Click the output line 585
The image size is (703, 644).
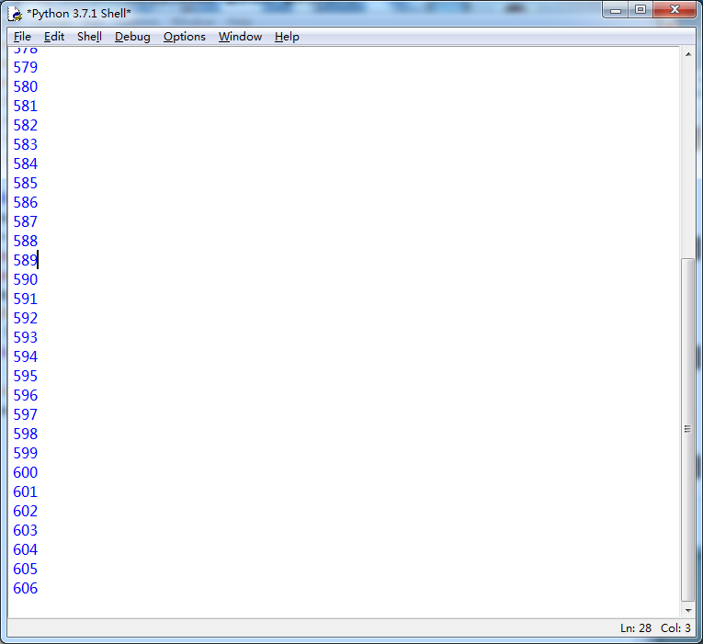(x=26, y=184)
